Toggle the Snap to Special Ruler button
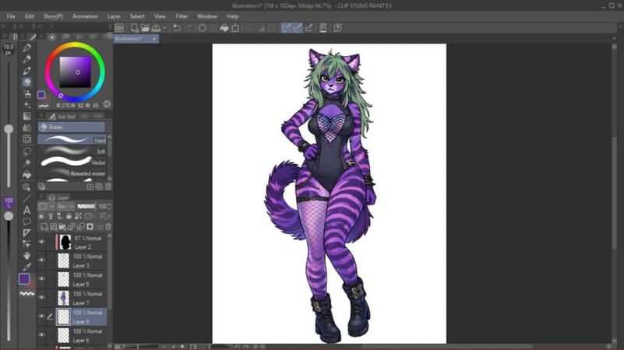 point(298,28)
